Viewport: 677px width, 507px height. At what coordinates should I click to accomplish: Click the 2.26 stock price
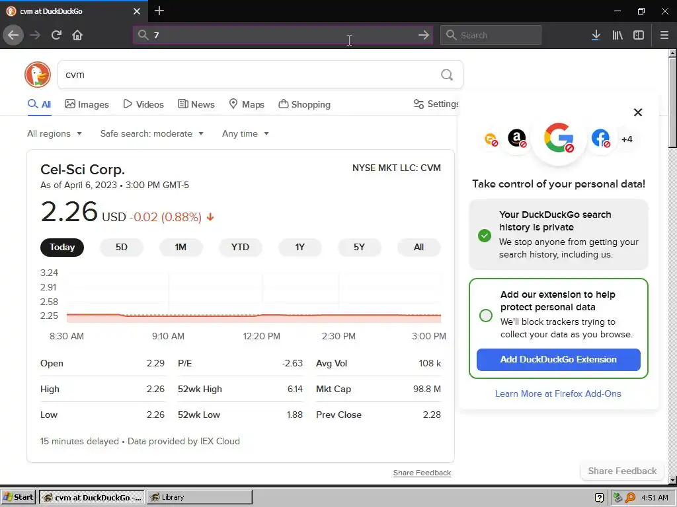[69, 212]
